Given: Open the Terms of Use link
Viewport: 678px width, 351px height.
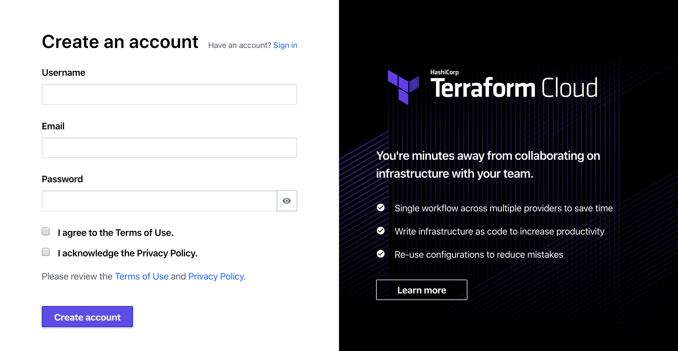Looking at the screenshot, I should coord(142,276).
